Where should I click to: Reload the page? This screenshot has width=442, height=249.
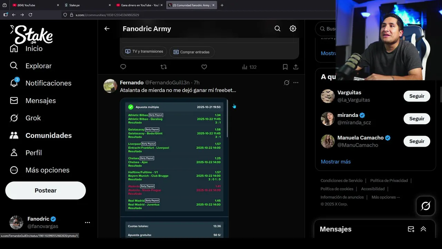(x=30, y=15)
